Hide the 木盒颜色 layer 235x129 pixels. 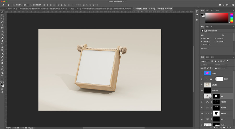[x=202, y=102]
